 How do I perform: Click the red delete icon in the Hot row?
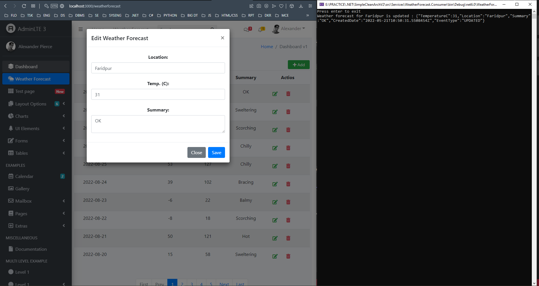pos(288,238)
